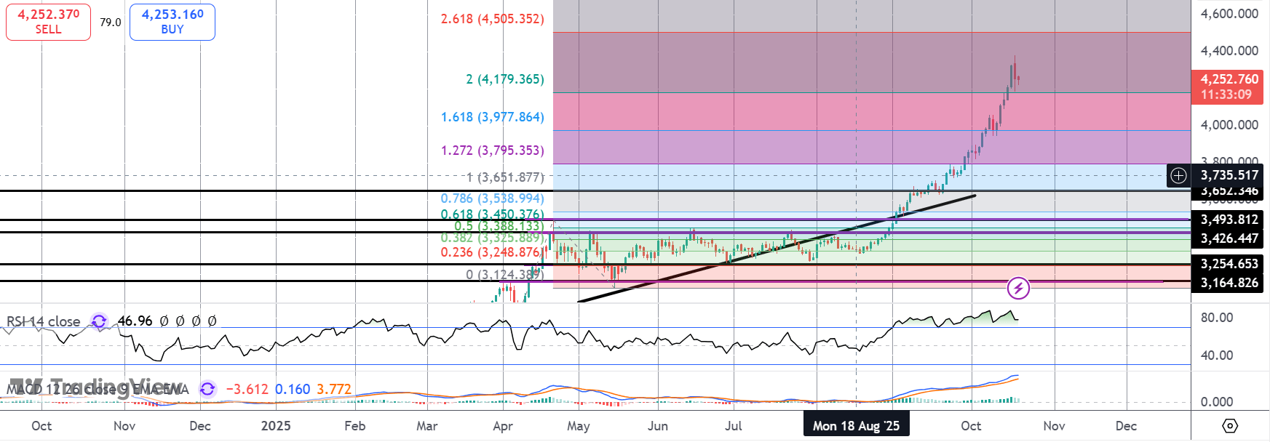Screen dimensions: 1270x442
Task: Click the purple refresh icon beside RSI legend
Action: 99,321
